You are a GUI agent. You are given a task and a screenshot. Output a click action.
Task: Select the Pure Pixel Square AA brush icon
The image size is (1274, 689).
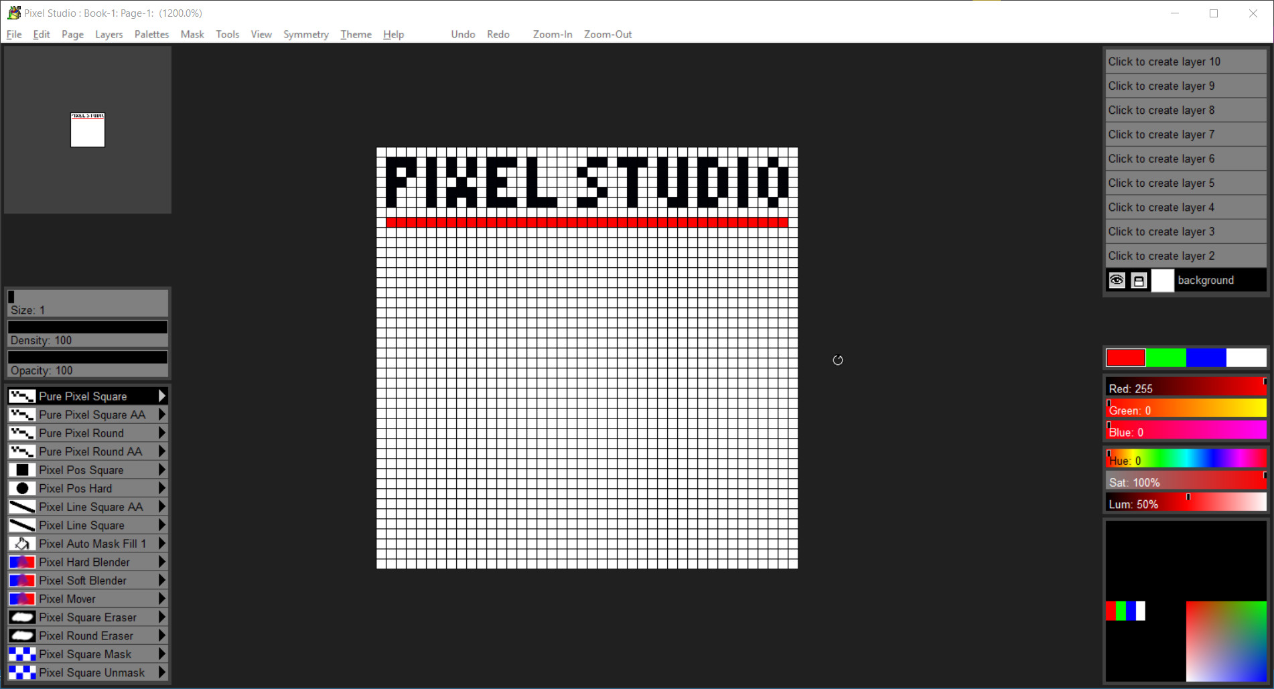[22, 414]
